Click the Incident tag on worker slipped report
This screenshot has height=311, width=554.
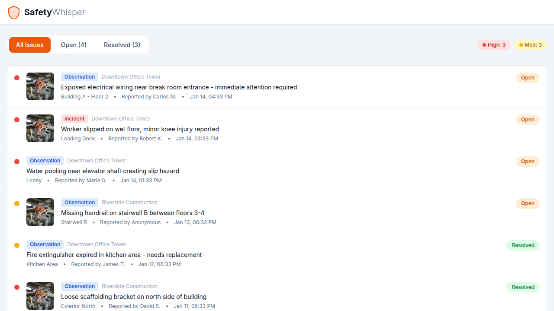coord(74,119)
